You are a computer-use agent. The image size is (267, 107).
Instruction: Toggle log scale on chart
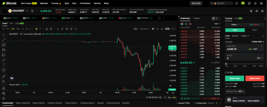pyautogui.click(x=169, y=97)
